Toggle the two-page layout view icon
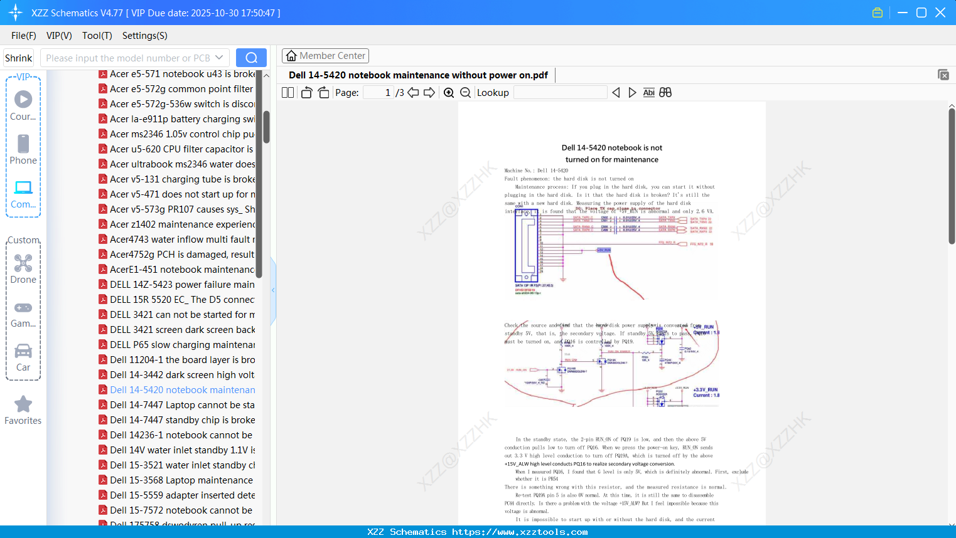The width and height of the screenshot is (956, 538). pyautogui.click(x=287, y=93)
